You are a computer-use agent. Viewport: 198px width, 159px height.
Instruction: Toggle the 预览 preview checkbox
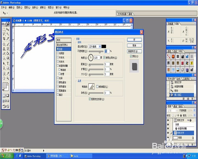pyautogui.click(x=131, y=56)
